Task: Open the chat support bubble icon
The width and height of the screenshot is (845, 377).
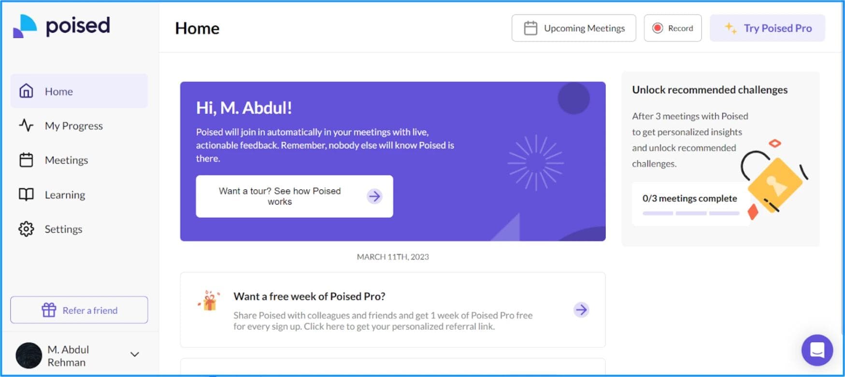Action: [817, 350]
